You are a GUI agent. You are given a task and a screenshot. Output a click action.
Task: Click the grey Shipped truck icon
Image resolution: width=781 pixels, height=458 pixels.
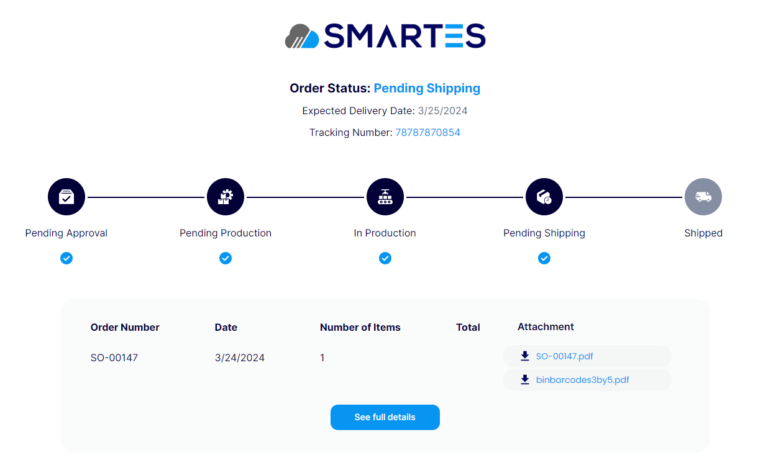(x=703, y=197)
